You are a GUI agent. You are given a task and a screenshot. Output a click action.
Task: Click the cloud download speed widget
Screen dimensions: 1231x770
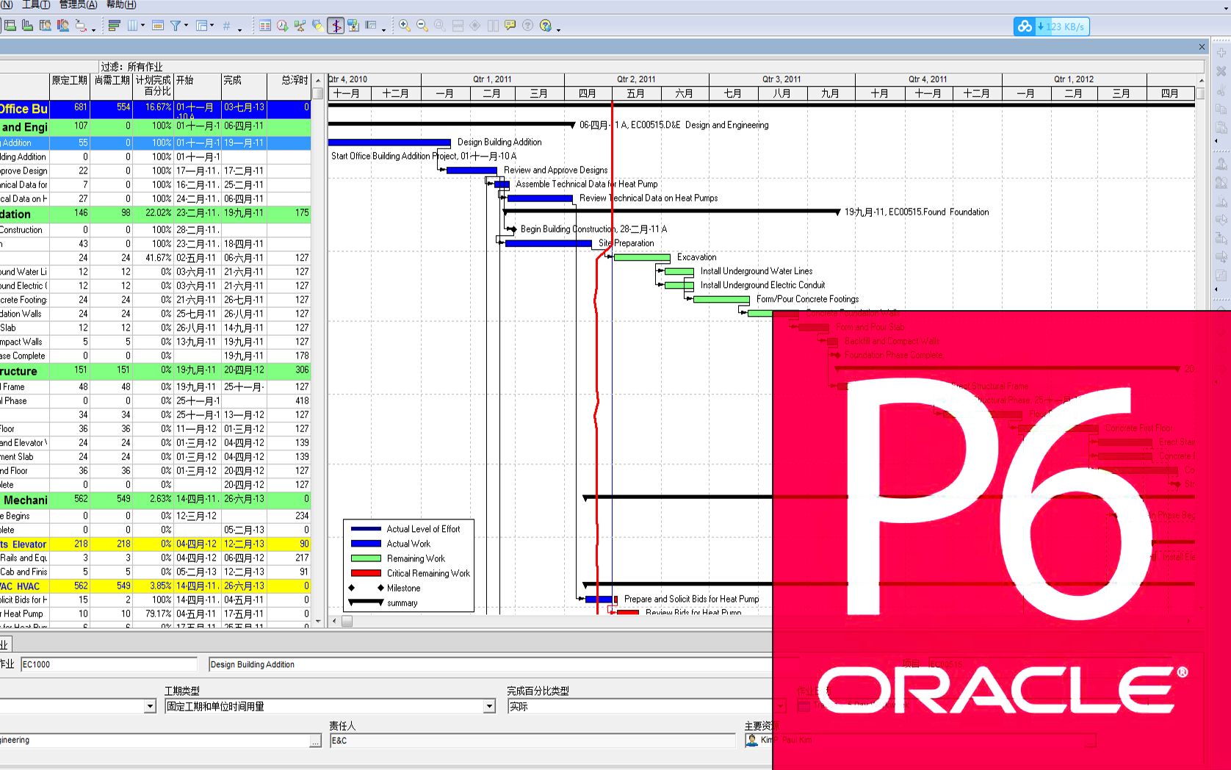pos(1051,26)
